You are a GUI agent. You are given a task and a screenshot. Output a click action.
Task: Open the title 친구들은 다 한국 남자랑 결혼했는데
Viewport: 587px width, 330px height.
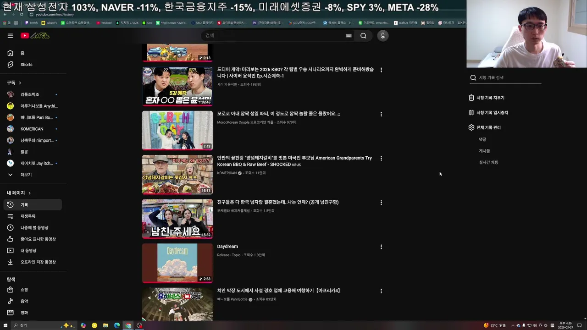278,202
